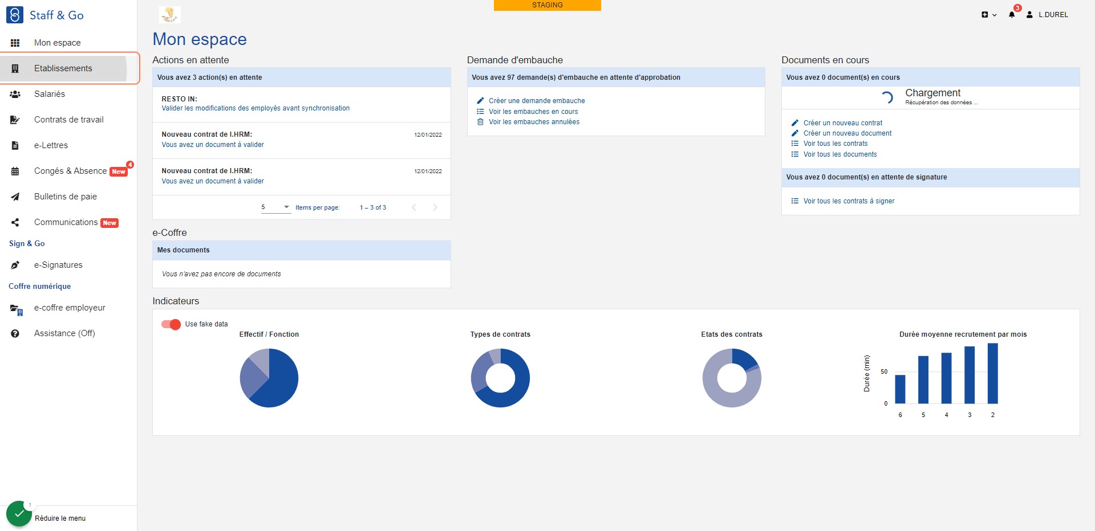
Task: Click the Staff & Go logo icon
Action: (x=15, y=15)
